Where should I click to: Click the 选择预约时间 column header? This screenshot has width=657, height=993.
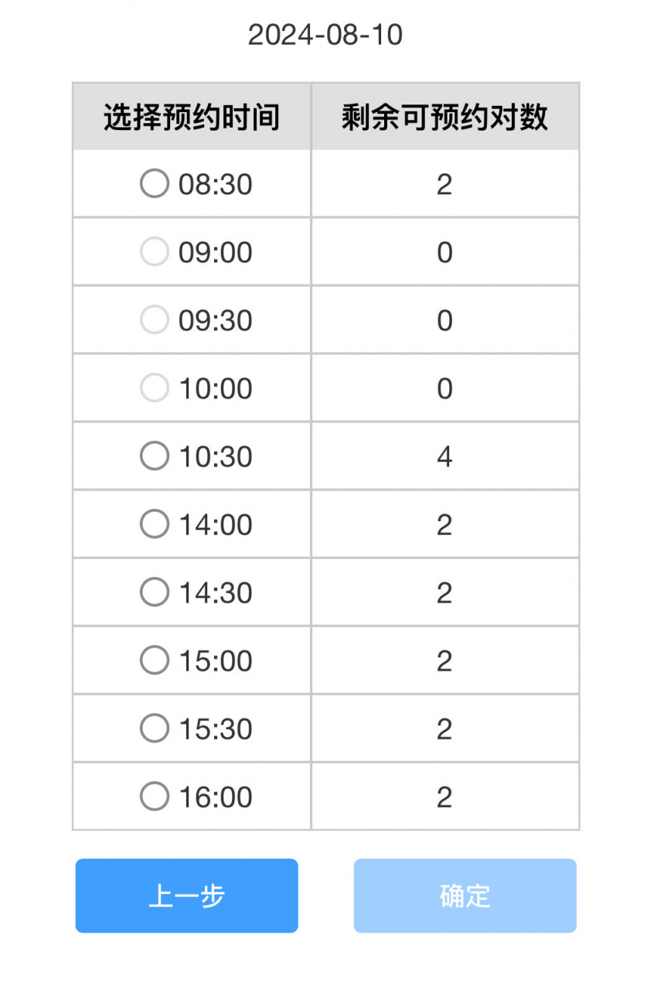pos(192,117)
